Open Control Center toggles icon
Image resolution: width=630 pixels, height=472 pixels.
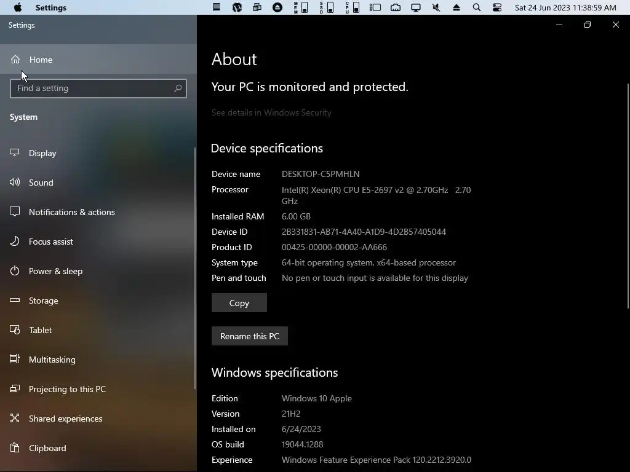[497, 7]
